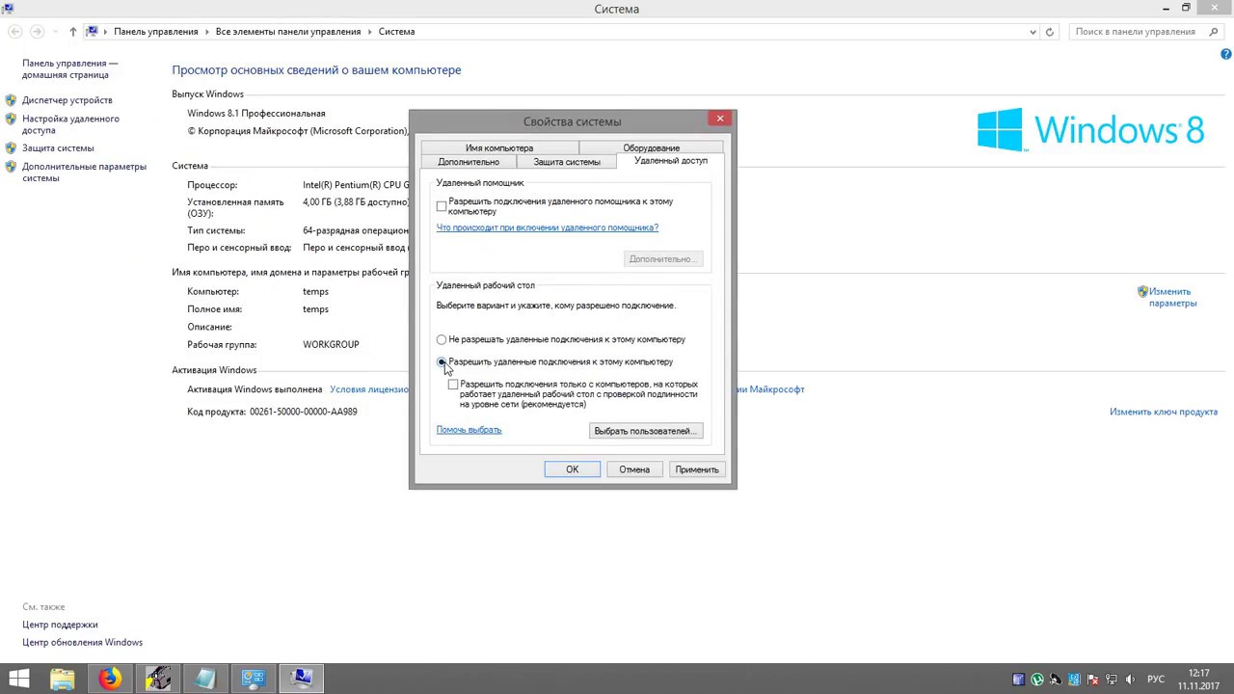This screenshot has width=1234, height=694.
Task: Open the Windows Start button
Action: point(17,679)
